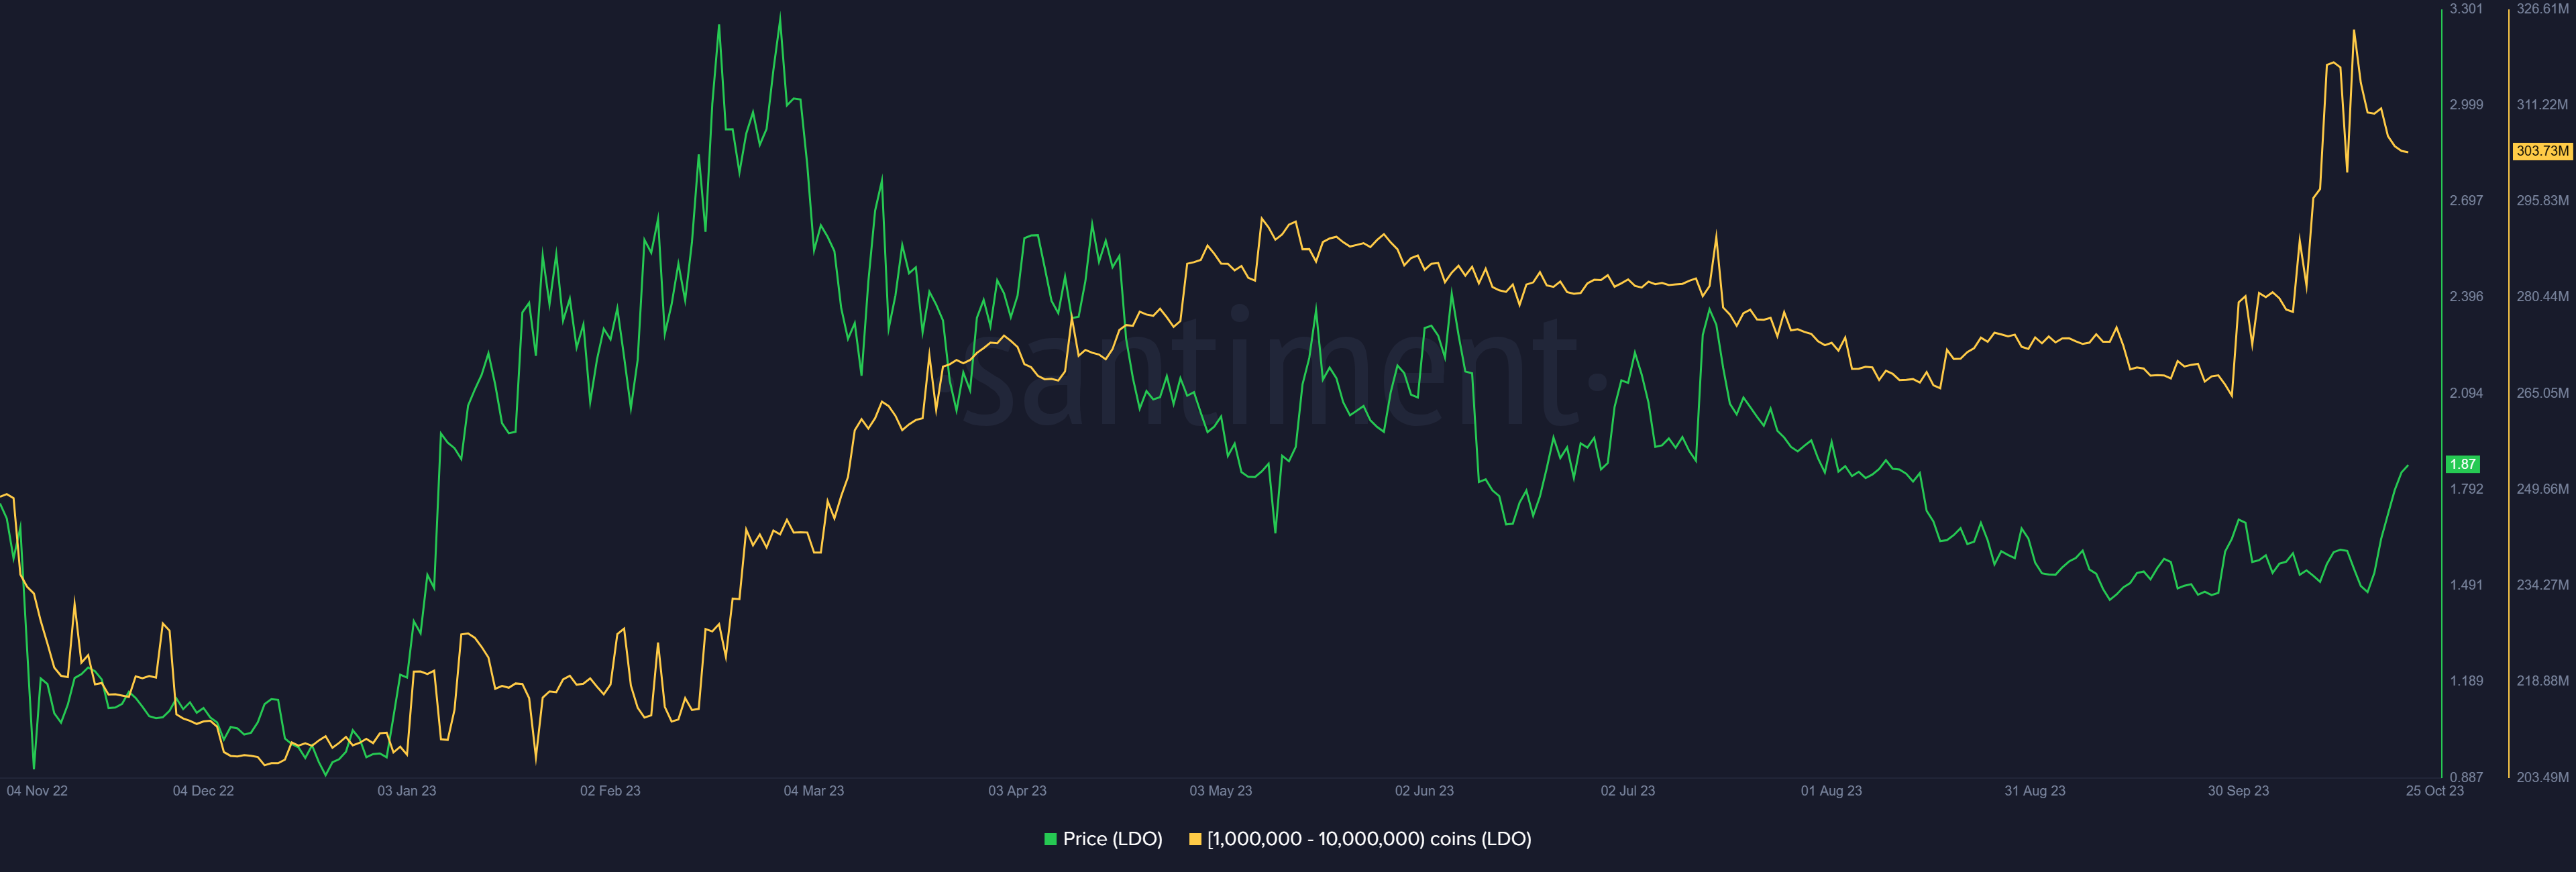The image size is (2576, 872).
Task: Click the 2.396 price axis value
Action: pyautogui.click(x=2466, y=297)
